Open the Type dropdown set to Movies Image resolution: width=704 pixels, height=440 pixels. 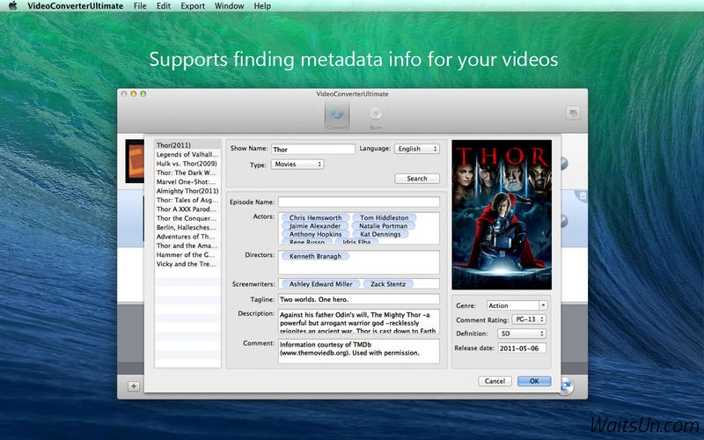point(297,165)
